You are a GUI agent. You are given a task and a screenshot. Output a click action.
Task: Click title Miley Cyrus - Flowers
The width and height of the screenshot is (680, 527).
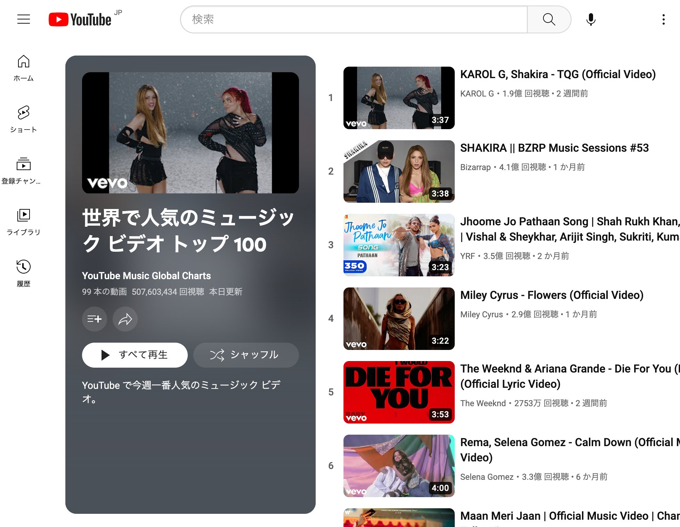552,295
